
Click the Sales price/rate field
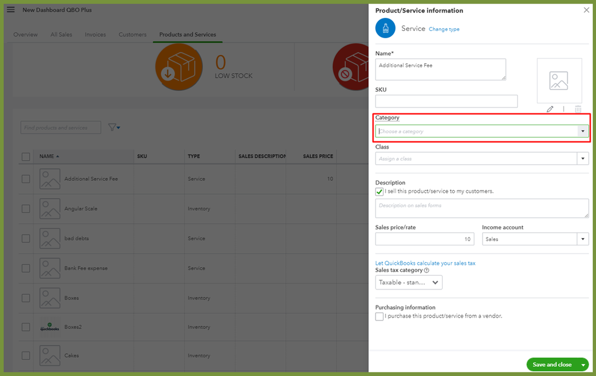click(425, 239)
